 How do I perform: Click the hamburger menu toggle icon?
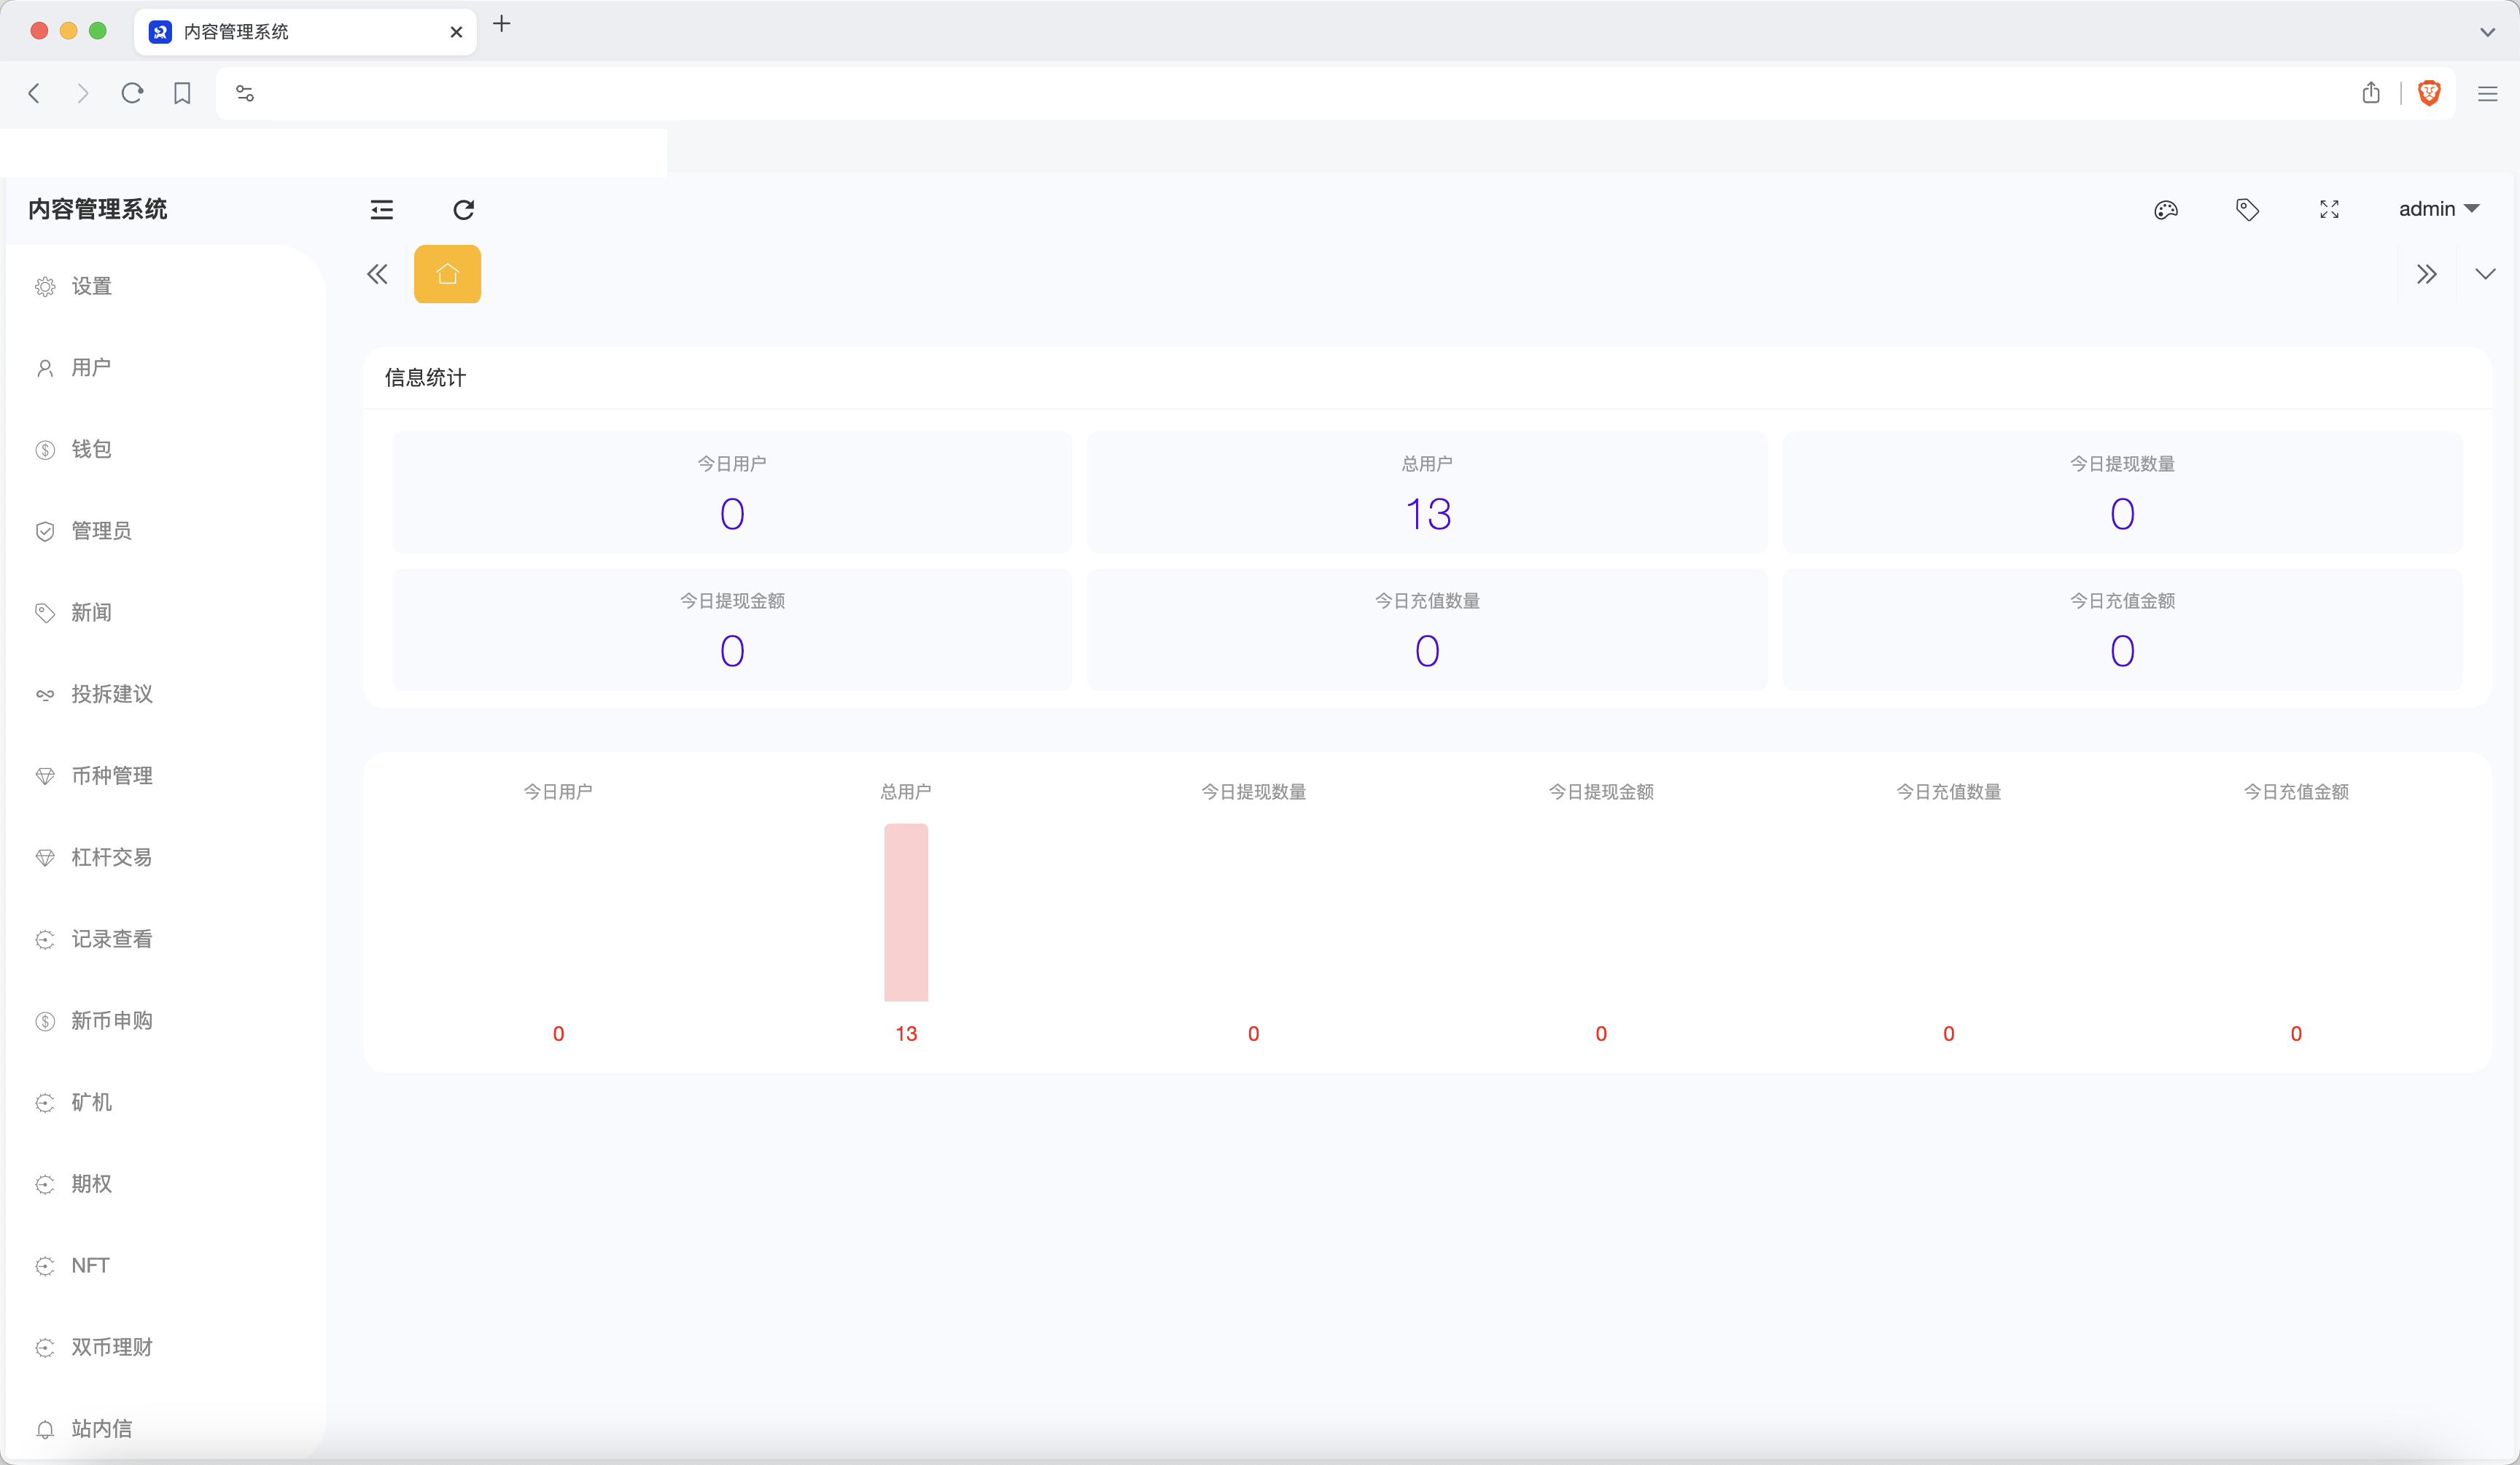[382, 209]
